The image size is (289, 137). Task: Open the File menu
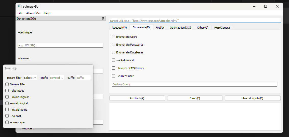click(x=20, y=13)
